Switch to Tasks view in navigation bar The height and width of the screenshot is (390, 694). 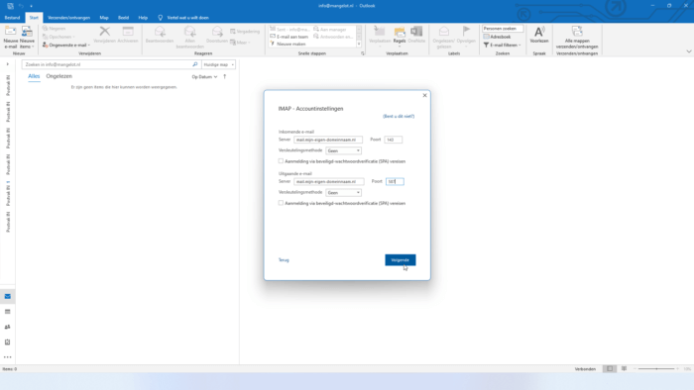pos(8,342)
